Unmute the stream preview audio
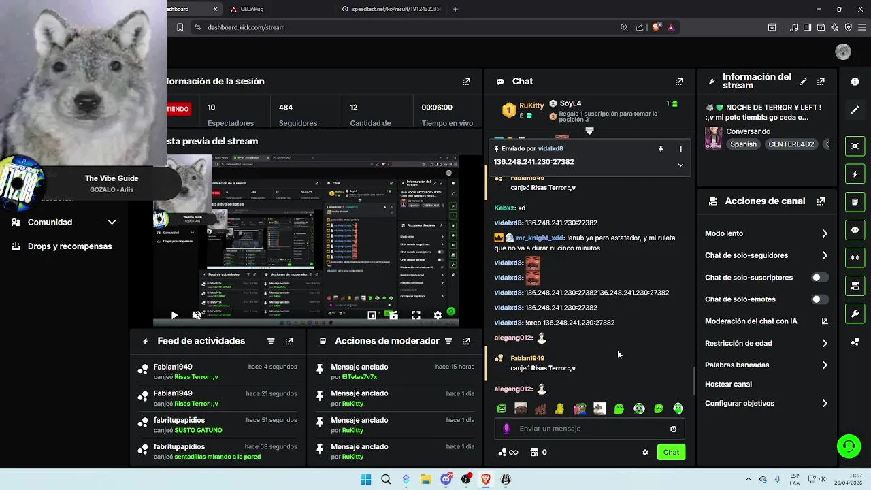The height and width of the screenshot is (490, 871). [197, 315]
